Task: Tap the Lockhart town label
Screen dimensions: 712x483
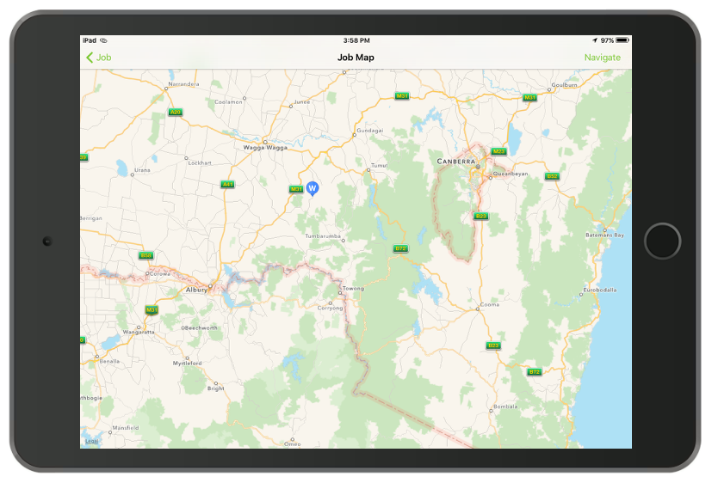Action: tap(200, 162)
